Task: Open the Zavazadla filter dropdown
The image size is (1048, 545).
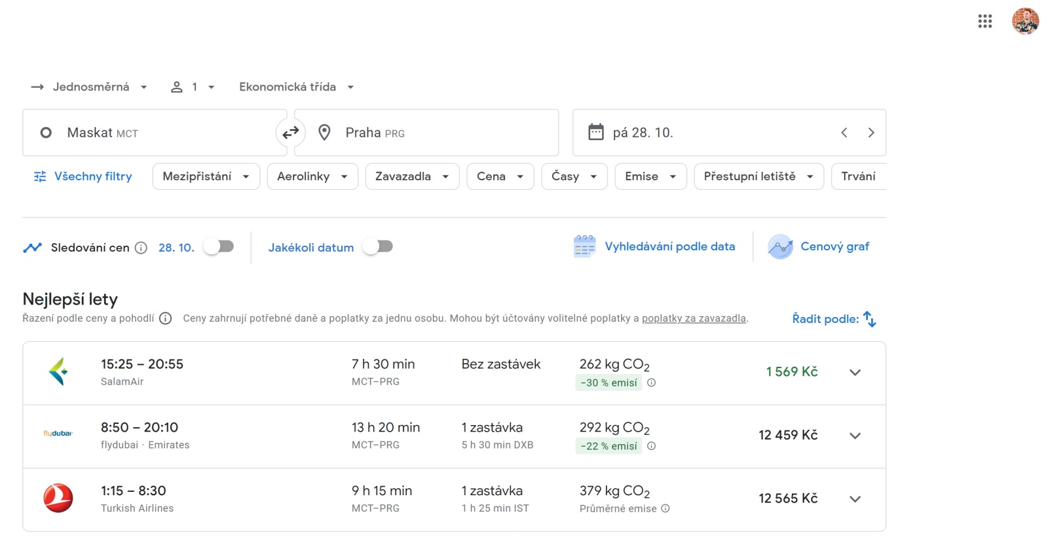Action: pyautogui.click(x=412, y=176)
